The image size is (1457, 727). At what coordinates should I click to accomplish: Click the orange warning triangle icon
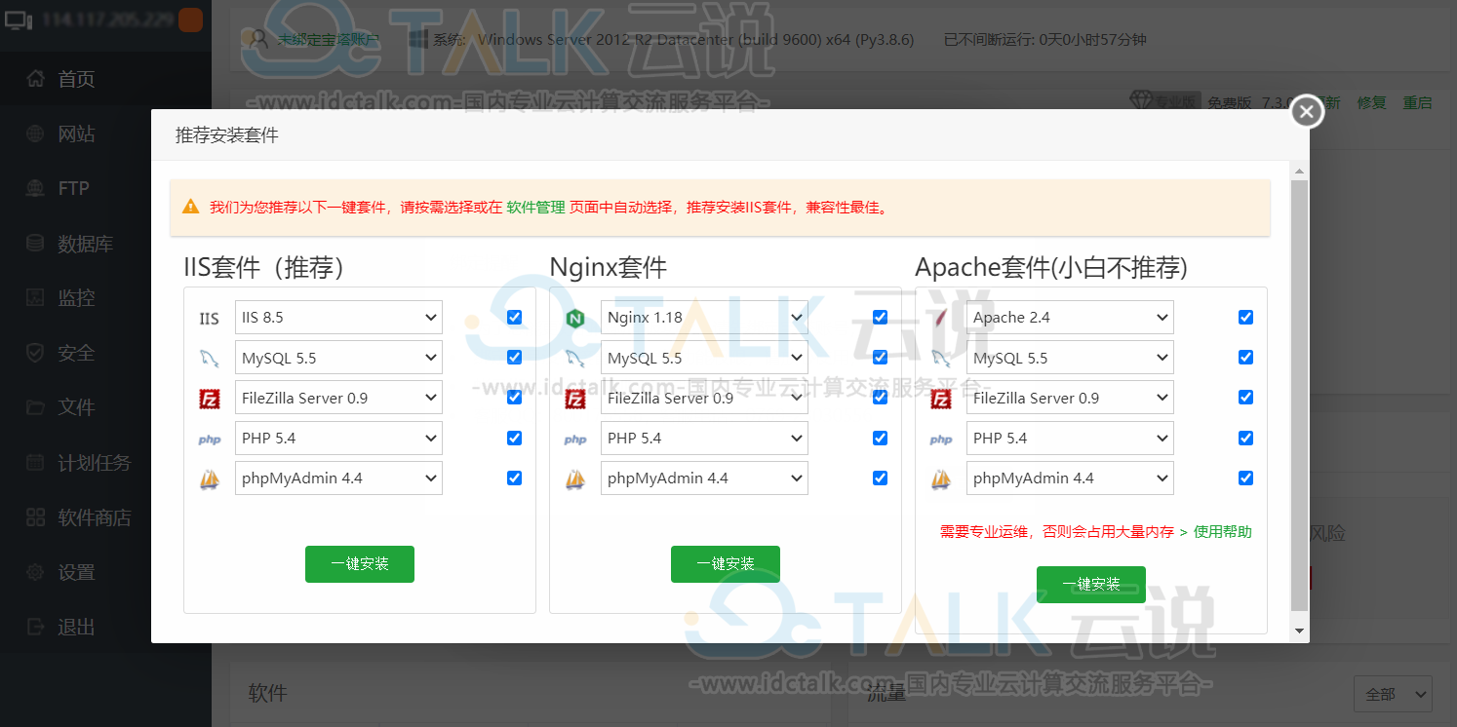click(190, 208)
